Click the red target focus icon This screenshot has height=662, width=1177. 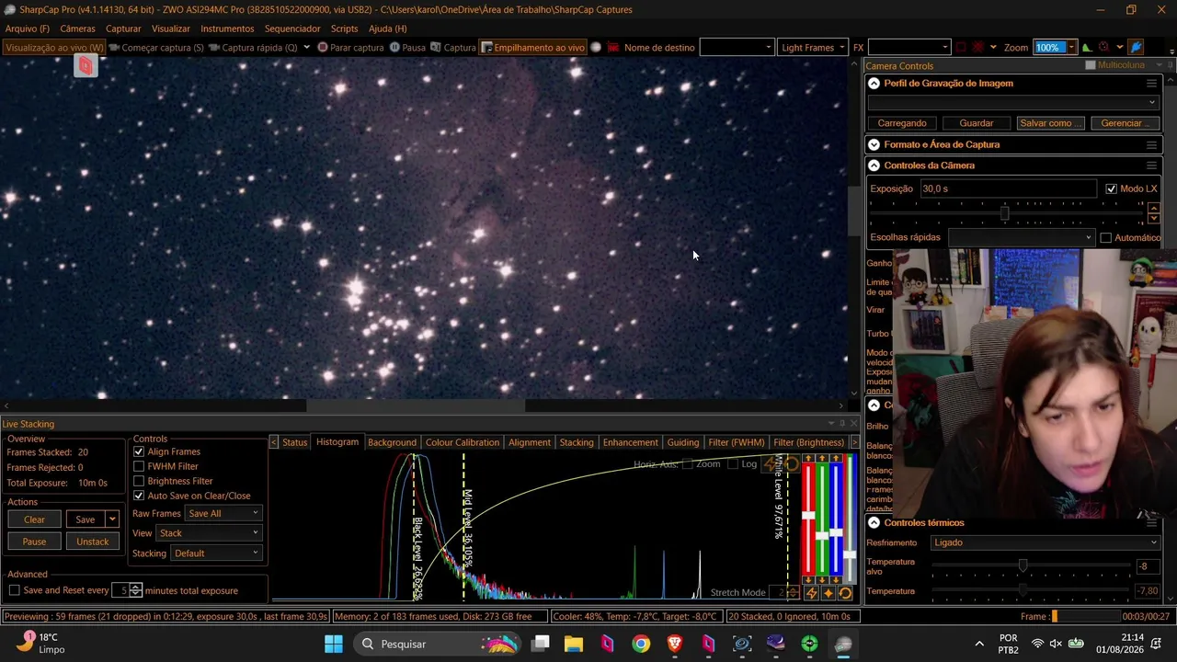(1104, 47)
